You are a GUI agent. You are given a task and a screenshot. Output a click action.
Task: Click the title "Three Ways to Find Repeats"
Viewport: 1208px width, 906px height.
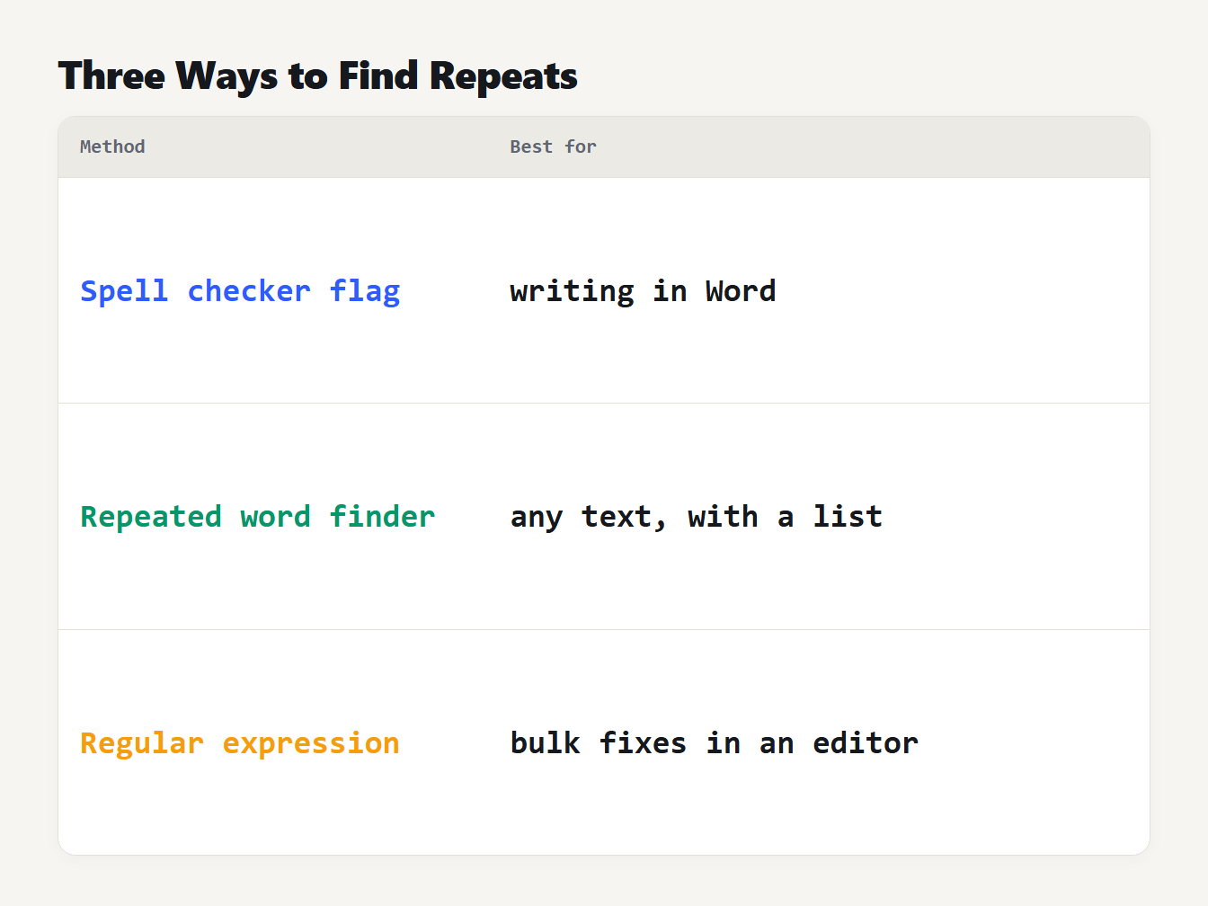(317, 76)
